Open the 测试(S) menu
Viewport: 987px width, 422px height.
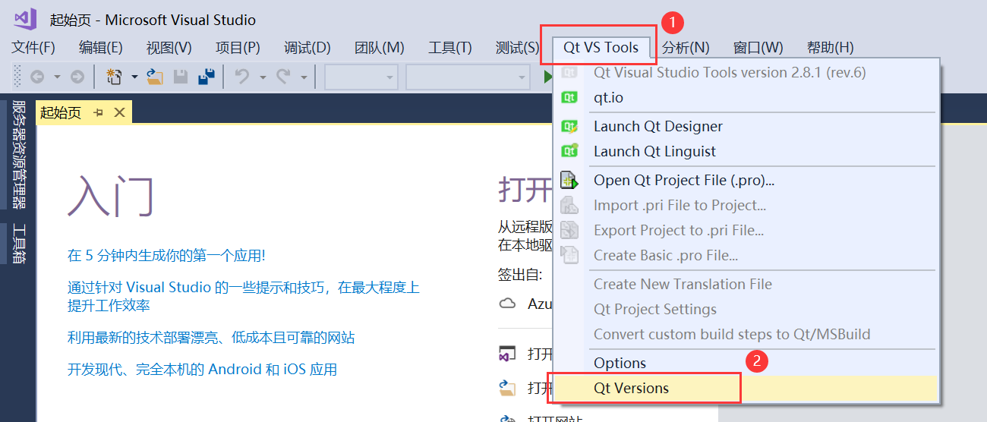click(x=517, y=48)
